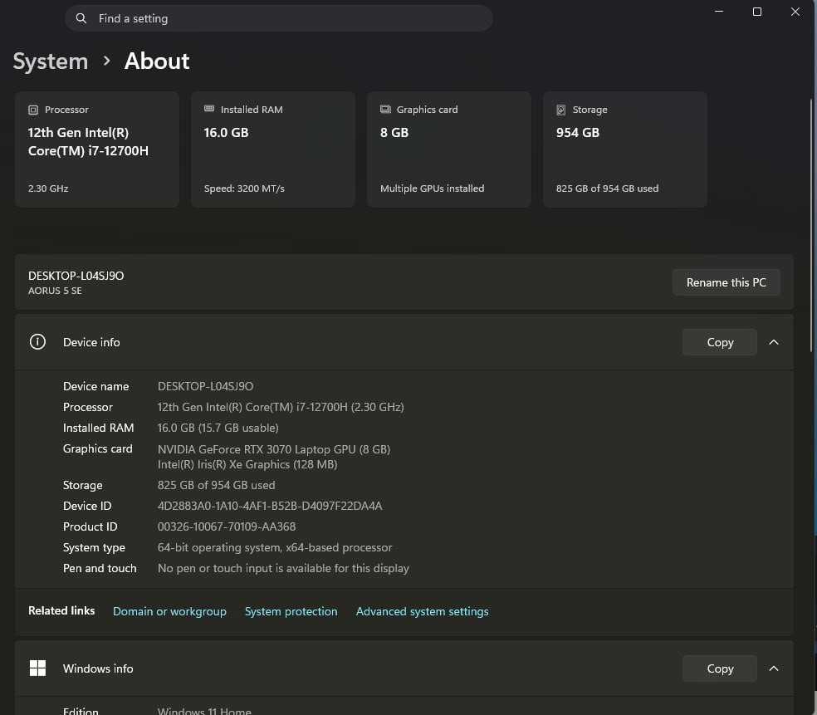817x715 pixels.
Task: Click the Device info circle icon
Action: point(37,342)
